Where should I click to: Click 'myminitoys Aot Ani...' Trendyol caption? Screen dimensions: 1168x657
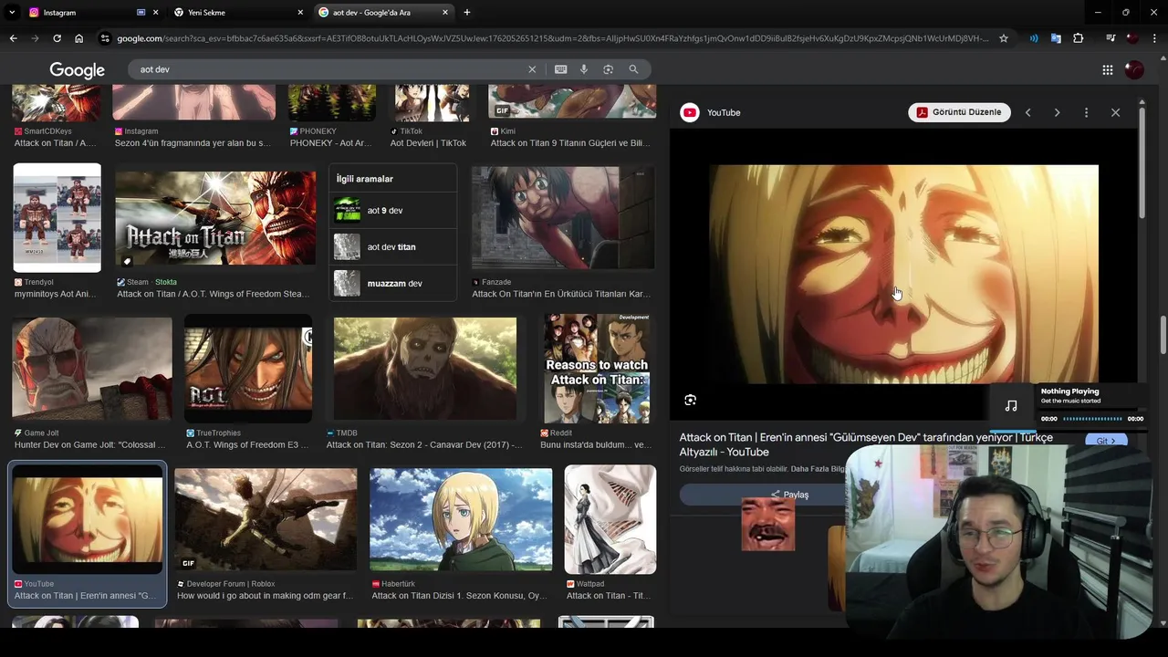coord(55,295)
